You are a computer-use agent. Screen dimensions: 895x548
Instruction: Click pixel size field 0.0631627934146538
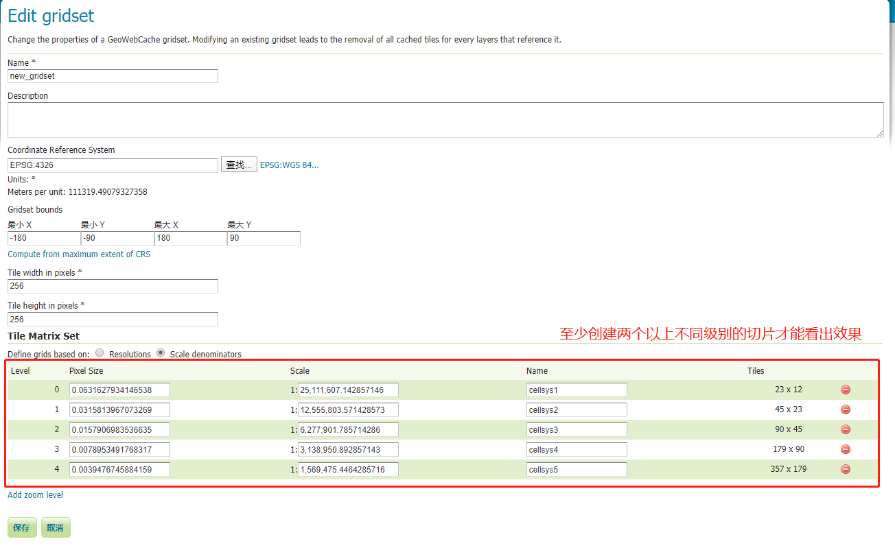pos(119,390)
